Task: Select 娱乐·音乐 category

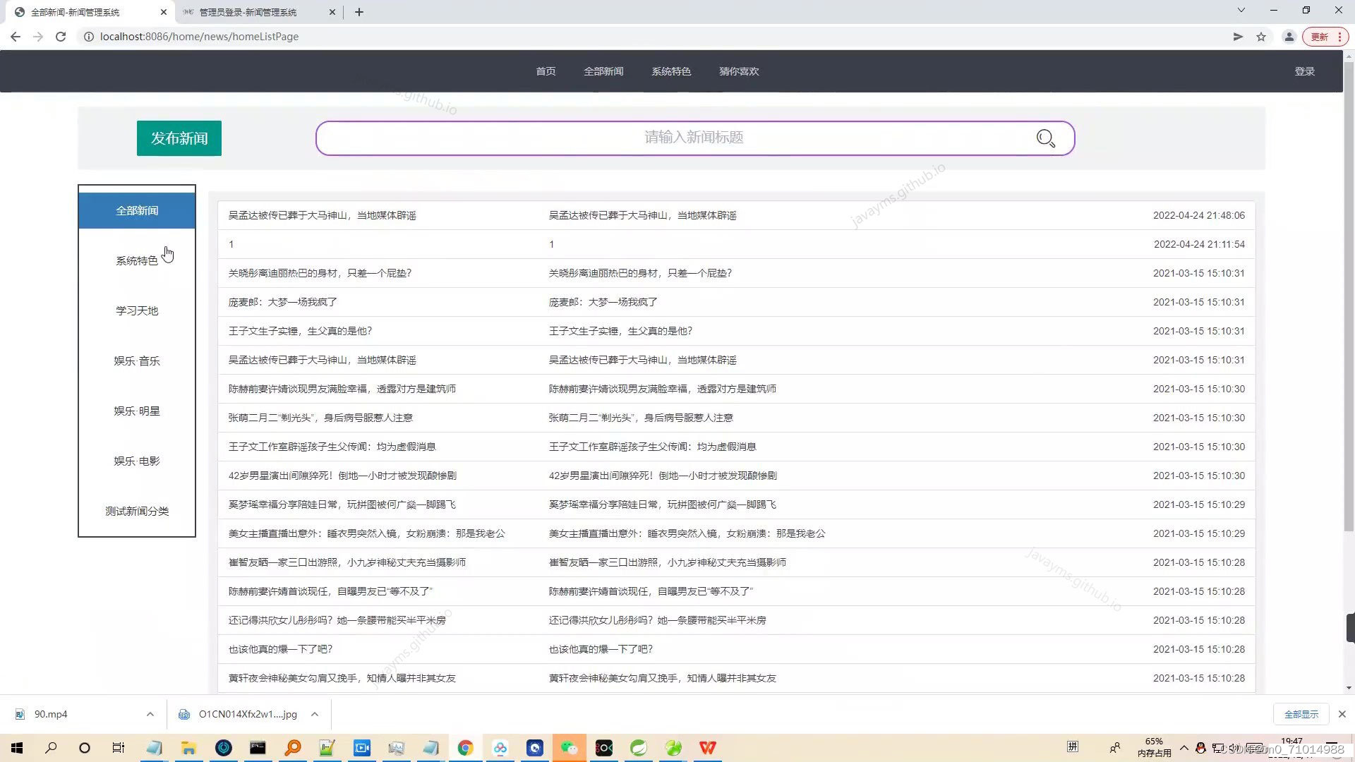Action: pos(137,361)
